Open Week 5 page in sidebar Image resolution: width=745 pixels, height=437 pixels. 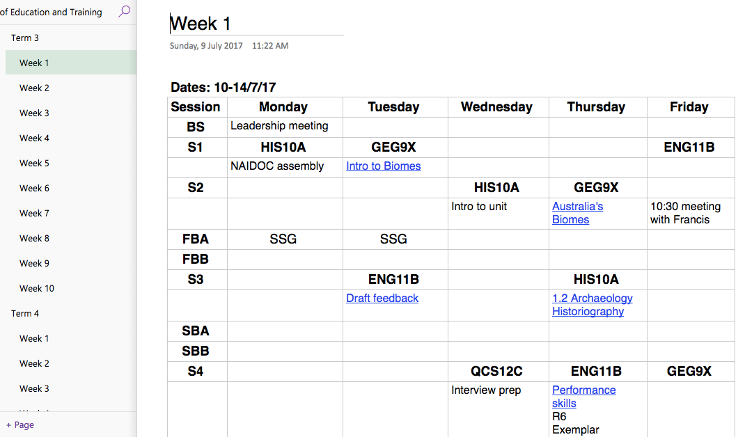[x=34, y=163]
